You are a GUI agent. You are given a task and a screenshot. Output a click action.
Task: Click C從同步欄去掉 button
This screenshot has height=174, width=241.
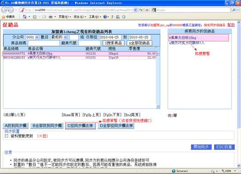coord(80,126)
